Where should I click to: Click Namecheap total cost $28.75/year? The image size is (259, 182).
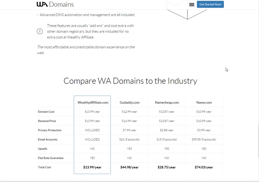coord(166,167)
